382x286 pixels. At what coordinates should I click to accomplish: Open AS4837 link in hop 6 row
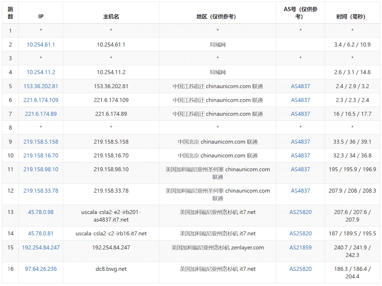click(300, 100)
